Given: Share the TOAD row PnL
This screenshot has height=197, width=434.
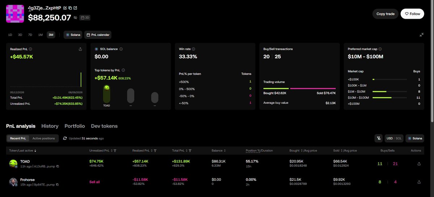Looking at the screenshot, I should click(x=419, y=164).
